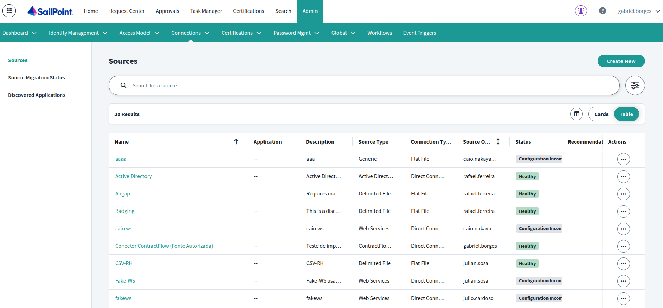663x308 pixels.
Task: Open the source filter options icon
Action: point(635,85)
